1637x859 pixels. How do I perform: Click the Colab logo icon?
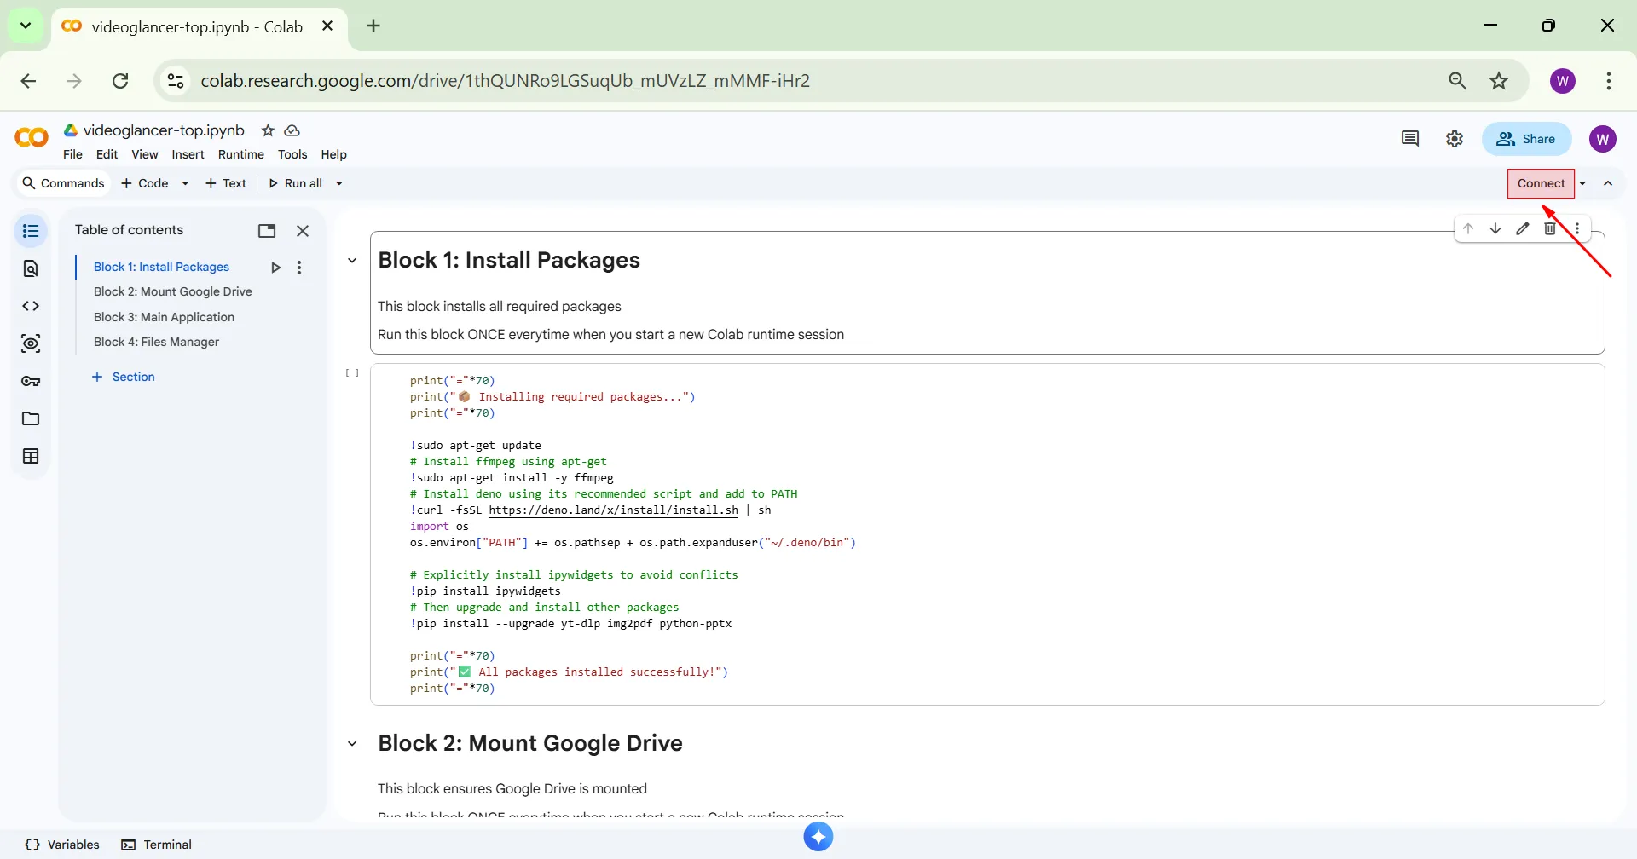point(32,138)
